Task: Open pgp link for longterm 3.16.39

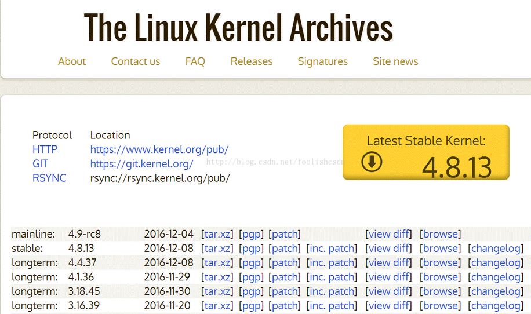Action: tap(251, 305)
